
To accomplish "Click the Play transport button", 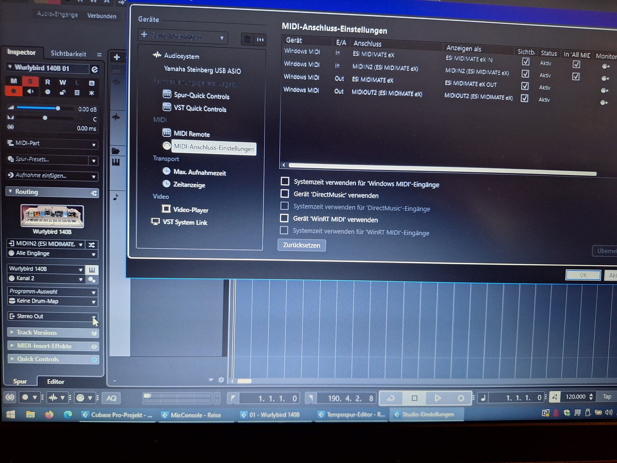I will pos(437,398).
